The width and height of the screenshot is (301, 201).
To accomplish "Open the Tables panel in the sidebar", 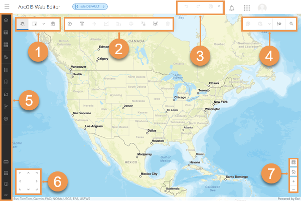I will (6, 33).
